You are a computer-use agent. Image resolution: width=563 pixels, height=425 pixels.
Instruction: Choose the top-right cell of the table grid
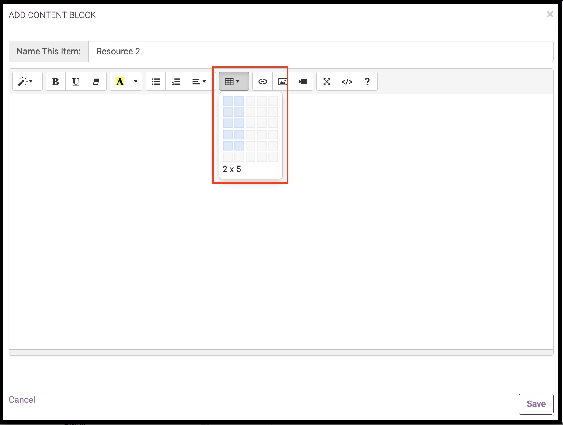click(x=273, y=101)
